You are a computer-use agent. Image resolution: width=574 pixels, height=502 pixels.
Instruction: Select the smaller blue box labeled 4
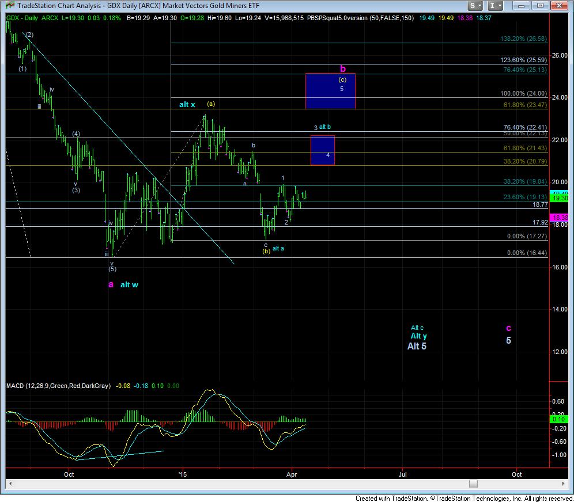pos(323,150)
